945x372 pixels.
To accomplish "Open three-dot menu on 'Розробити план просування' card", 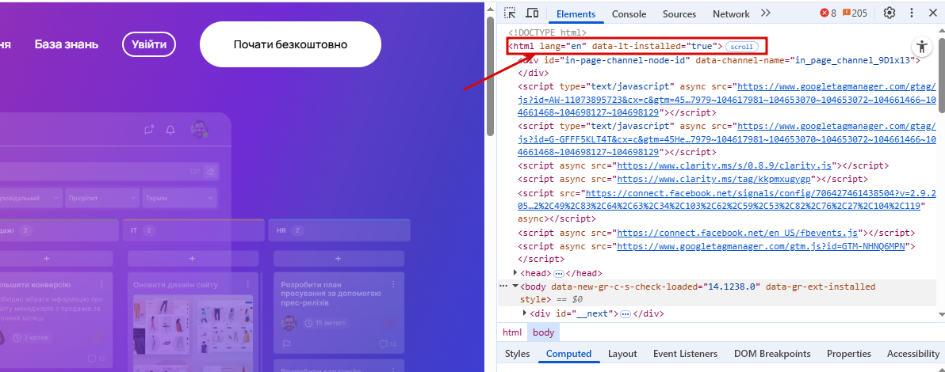I will click(393, 284).
